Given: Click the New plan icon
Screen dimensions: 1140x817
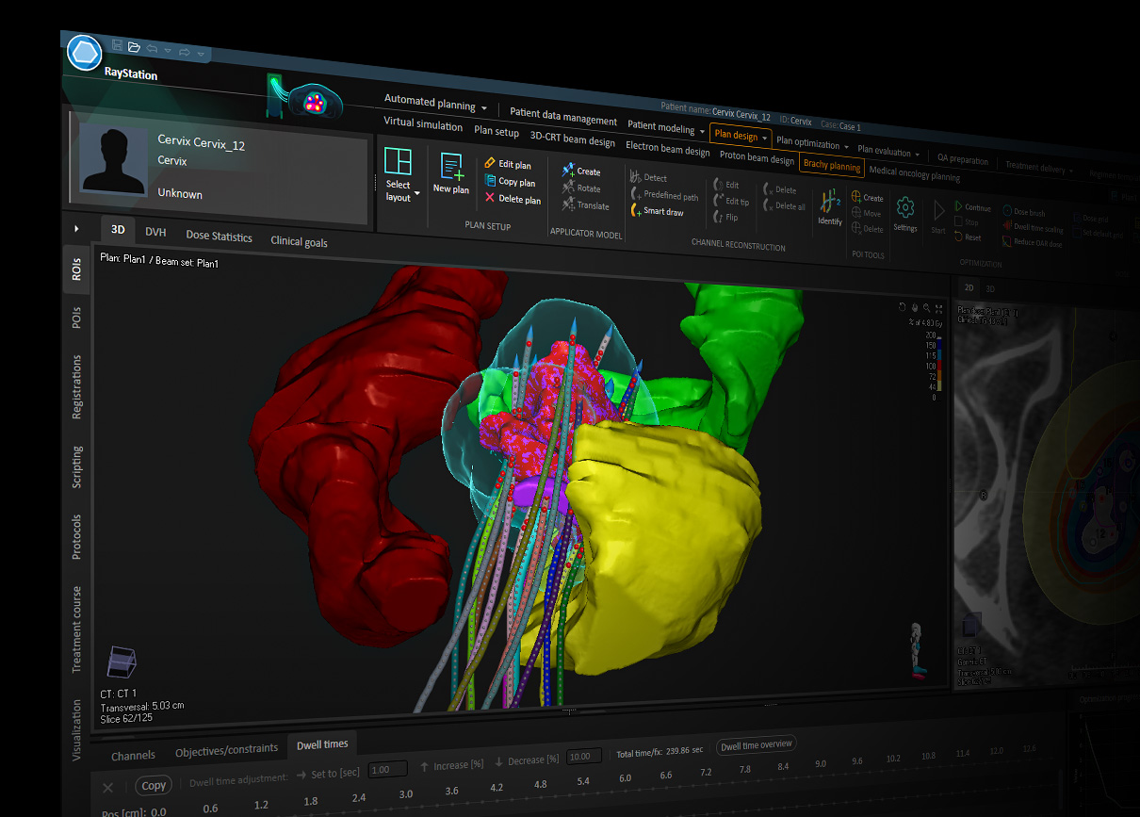Looking at the screenshot, I should pyautogui.click(x=450, y=168).
